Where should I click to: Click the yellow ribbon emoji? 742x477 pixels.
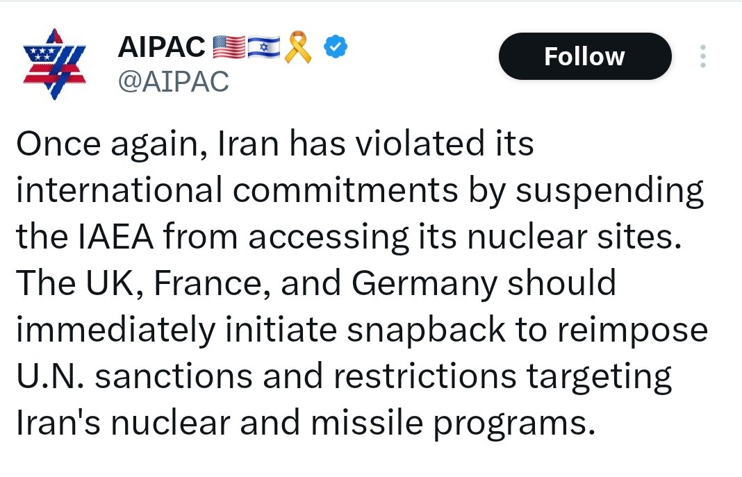pyautogui.click(x=298, y=49)
